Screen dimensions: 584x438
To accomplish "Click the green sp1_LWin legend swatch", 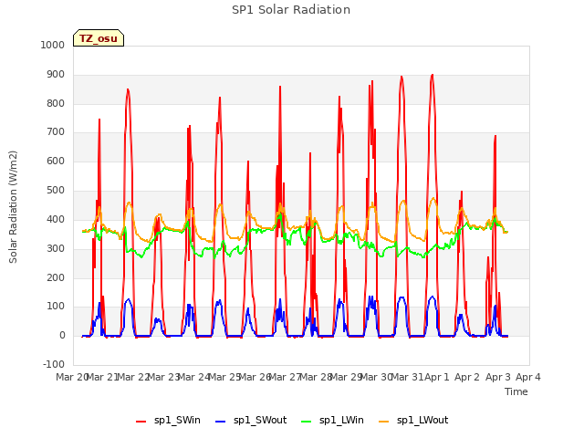I will click(307, 422).
